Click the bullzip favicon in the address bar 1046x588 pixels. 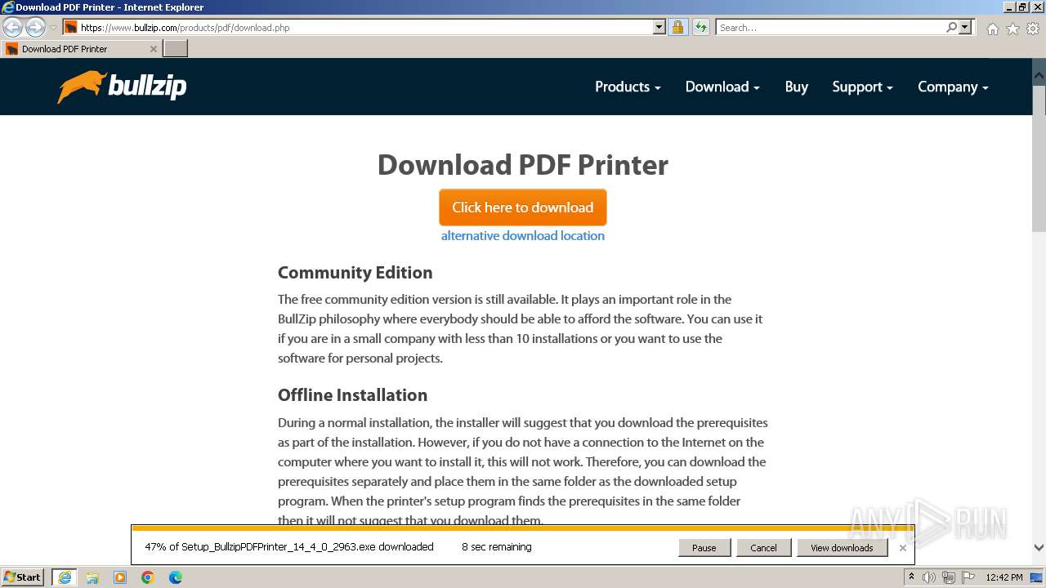[71, 28]
